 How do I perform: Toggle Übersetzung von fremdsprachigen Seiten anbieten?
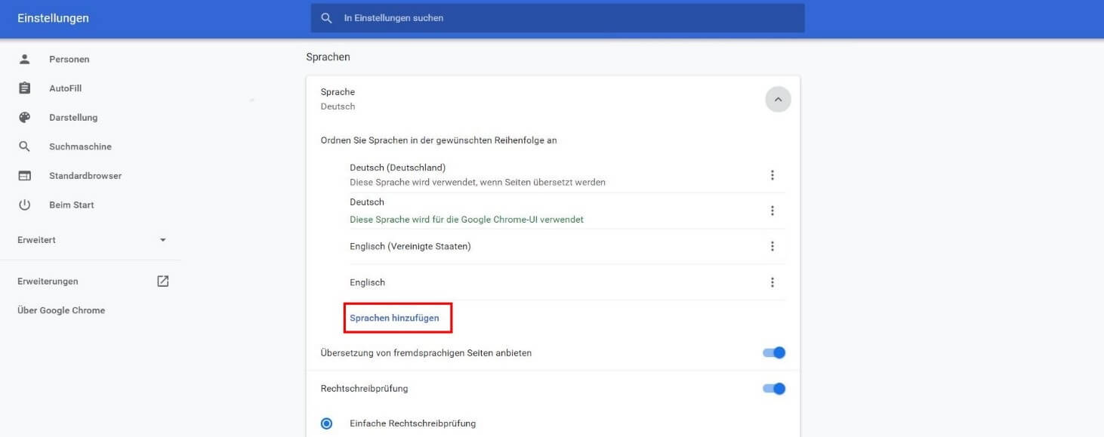pos(774,352)
